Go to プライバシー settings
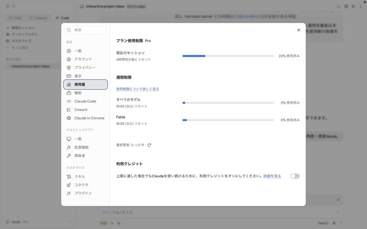The image size is (367, 229). [x=85, y=67]
